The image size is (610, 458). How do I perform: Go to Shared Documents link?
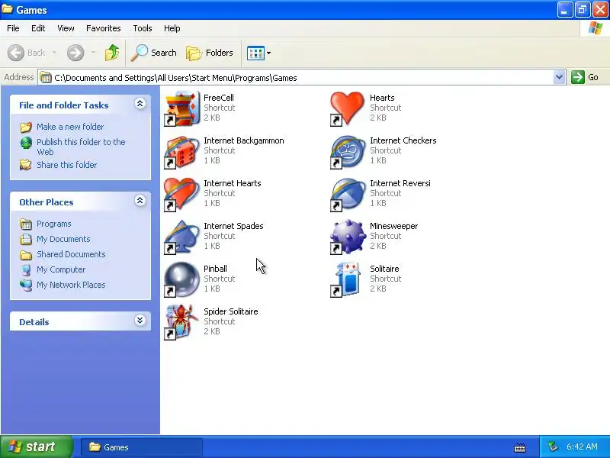[71, 254]
